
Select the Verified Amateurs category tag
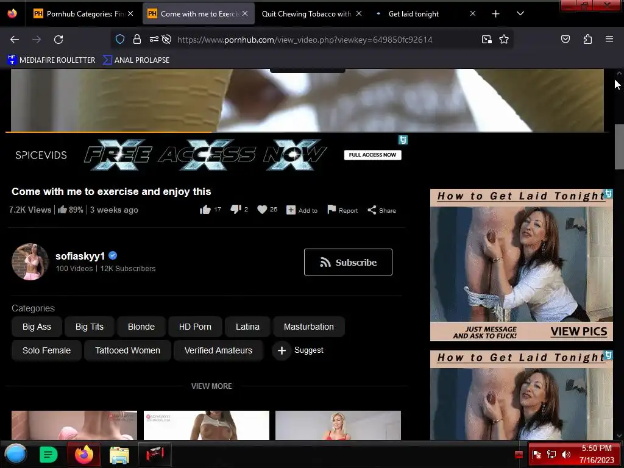pos(218,350)
